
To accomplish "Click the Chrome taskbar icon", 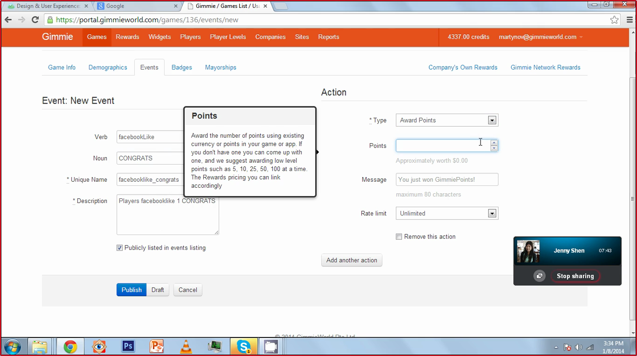I will [70, 347].
